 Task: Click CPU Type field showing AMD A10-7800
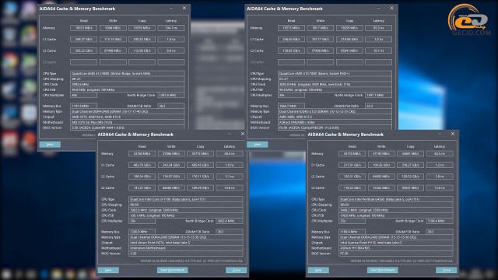[x=335, y=73]
